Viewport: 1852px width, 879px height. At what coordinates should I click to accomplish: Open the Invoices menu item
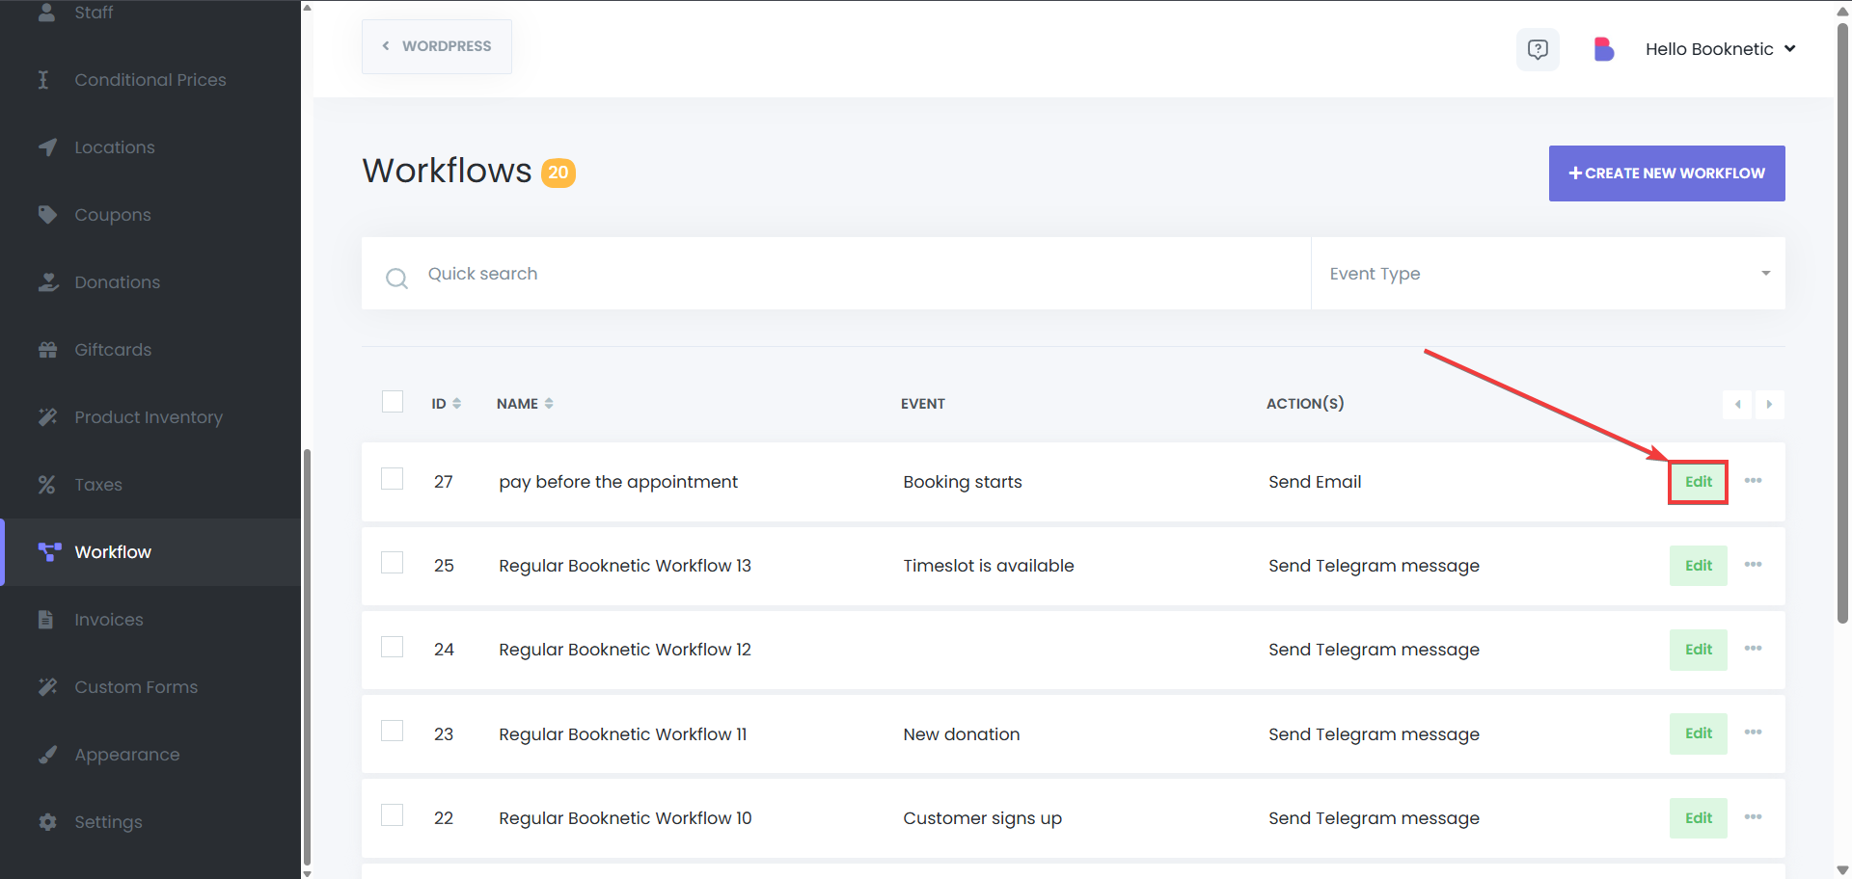click(x=150, y=620)
